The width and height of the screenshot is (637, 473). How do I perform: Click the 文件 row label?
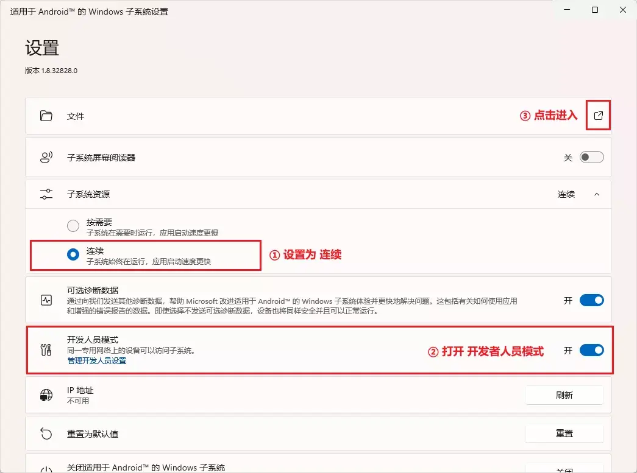coord(76,116)
